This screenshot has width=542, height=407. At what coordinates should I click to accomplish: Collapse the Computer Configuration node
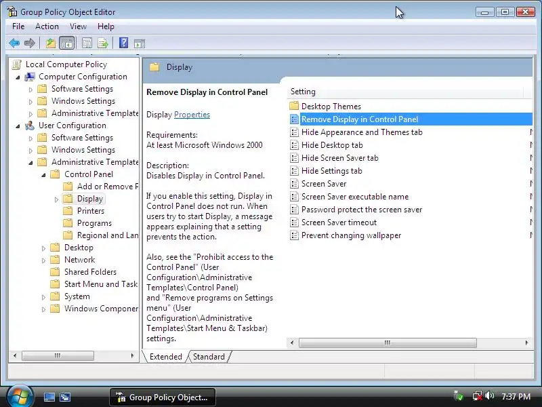tap(18, 77)
